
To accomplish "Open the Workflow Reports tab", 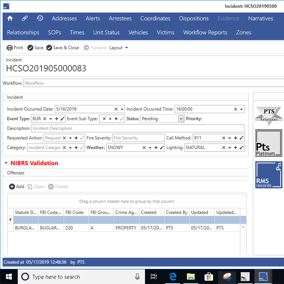I will pyautogui.click(x=205, y=33).
